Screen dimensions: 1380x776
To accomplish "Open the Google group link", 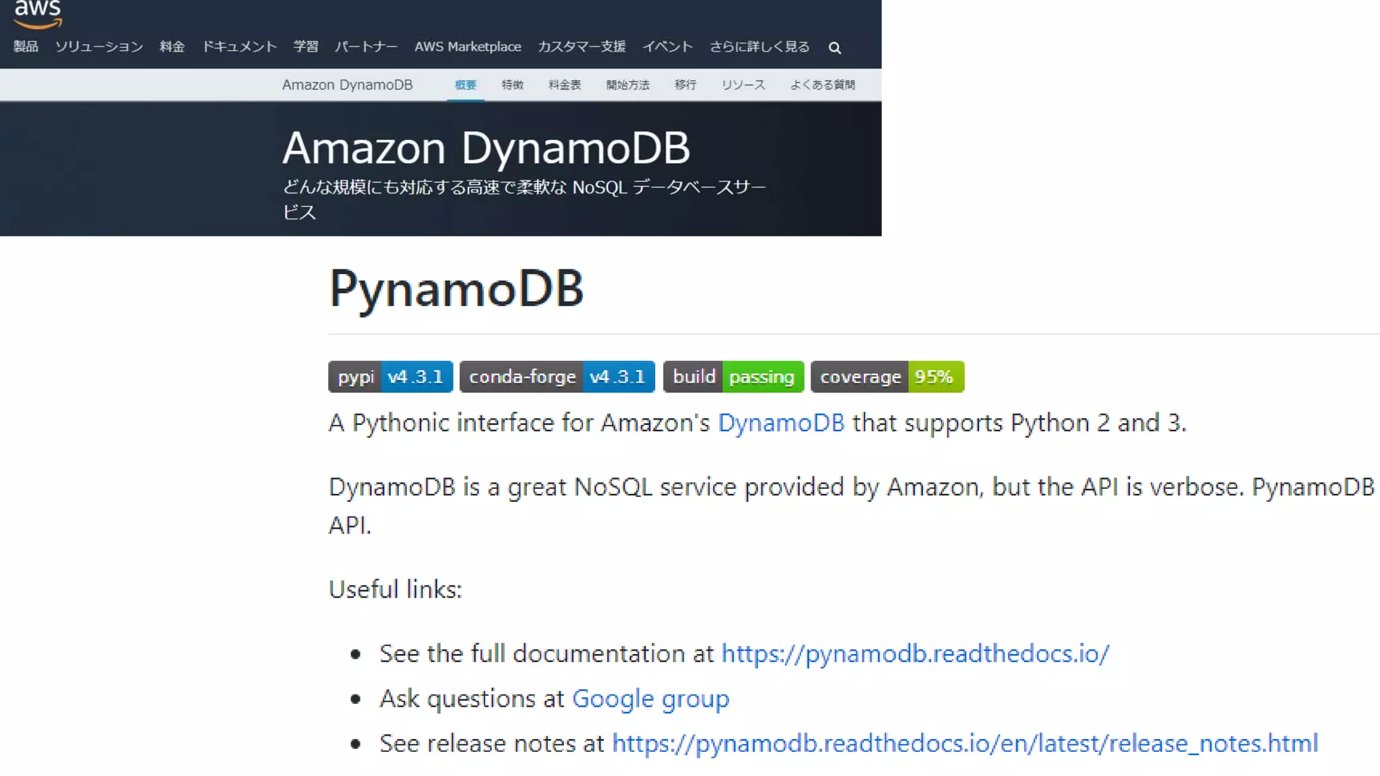I will point(650,699).
